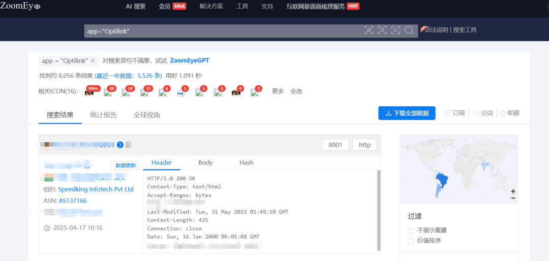Select related icon with 6 badge
Image resolution: width=549 pixels, height=261 pixels.
(163, 92)
